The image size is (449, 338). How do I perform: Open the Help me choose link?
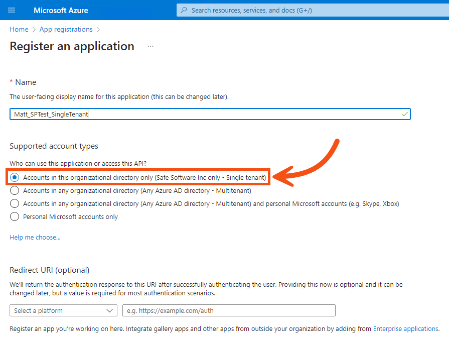tap(35, 237)
